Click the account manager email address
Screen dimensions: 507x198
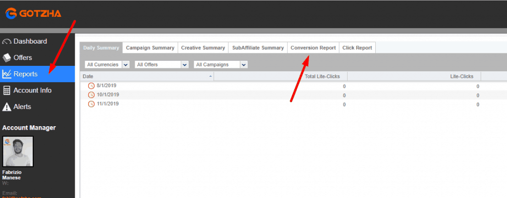coord(22,197)
